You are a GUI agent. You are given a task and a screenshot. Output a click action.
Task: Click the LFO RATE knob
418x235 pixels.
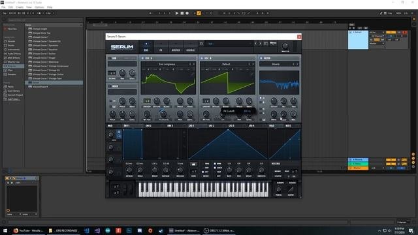229,170
